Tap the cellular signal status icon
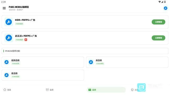 click(162, 2)
